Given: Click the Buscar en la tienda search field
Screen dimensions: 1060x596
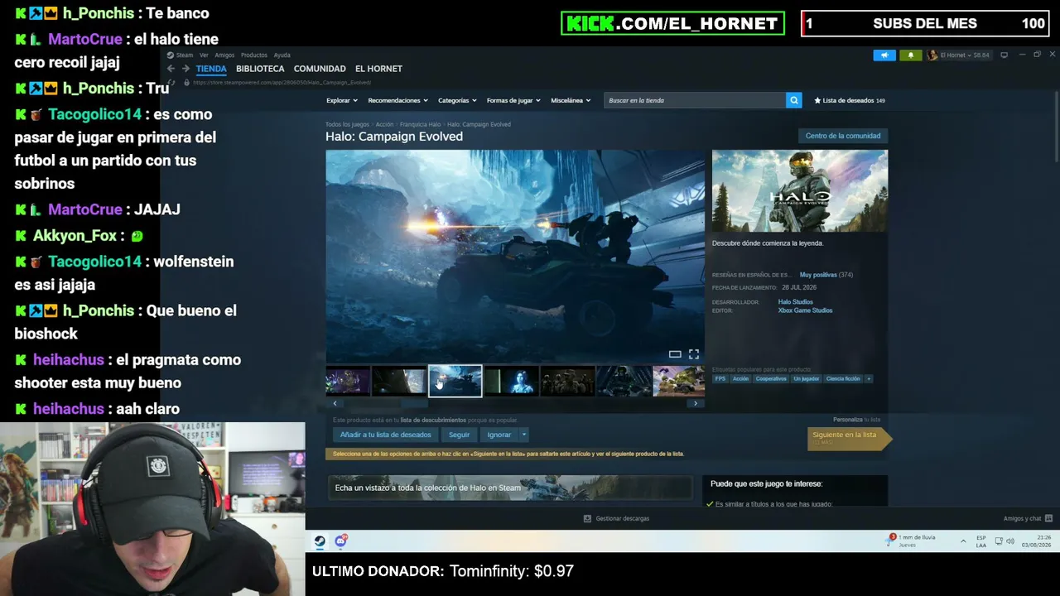Looking at the screenshot, I should tap(695, 100).
